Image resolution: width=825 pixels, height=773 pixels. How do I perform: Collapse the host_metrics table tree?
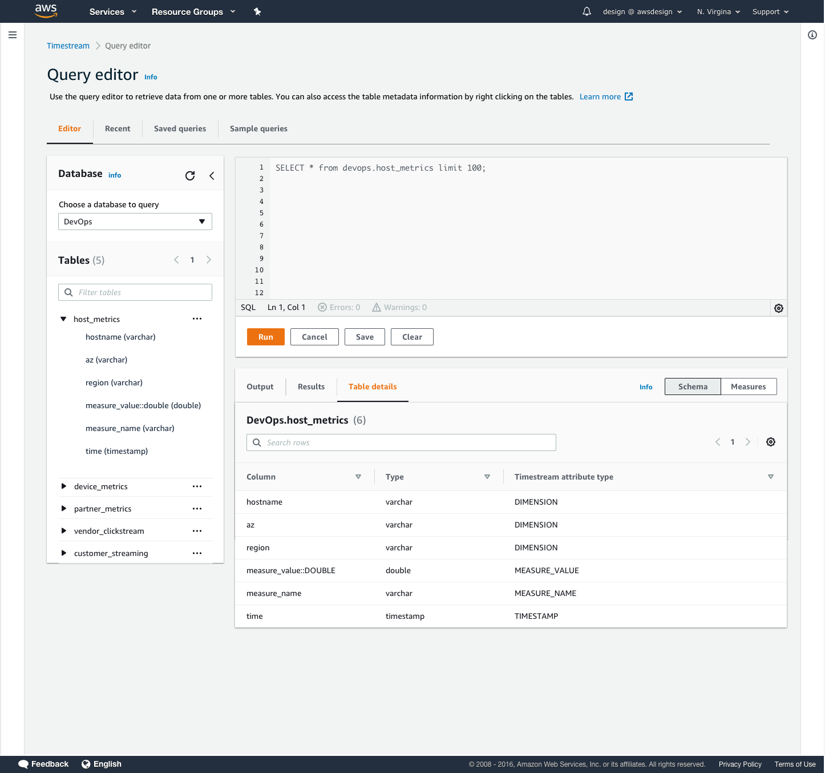click(63, 319)
